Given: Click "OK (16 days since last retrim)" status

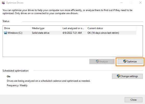Looking at the screenshot, I should click(x=103, y=33).
